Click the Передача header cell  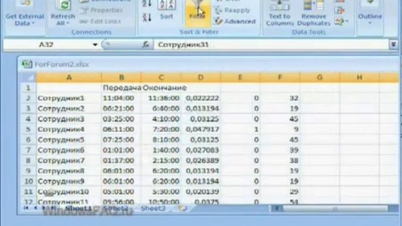click(x=121, y=88)
